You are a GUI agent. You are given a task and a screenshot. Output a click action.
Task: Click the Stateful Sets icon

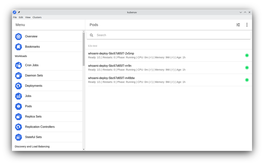tap(18, 137)
